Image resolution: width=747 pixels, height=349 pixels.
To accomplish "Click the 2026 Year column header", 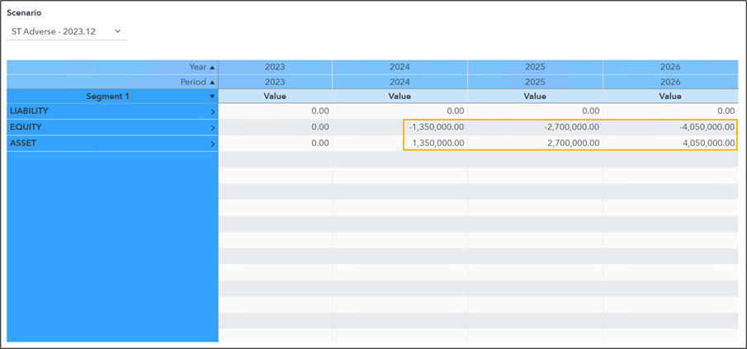I will point(670,67).
